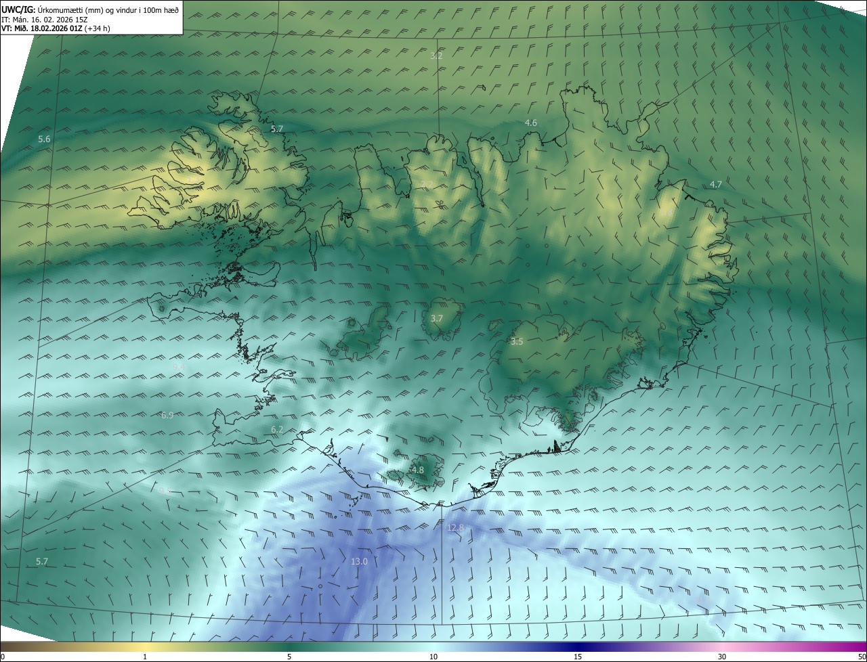The width and height of the screenshot is (867, 662).
Task: Click the 10 tick on the color scale
Action: pos(433,657)
